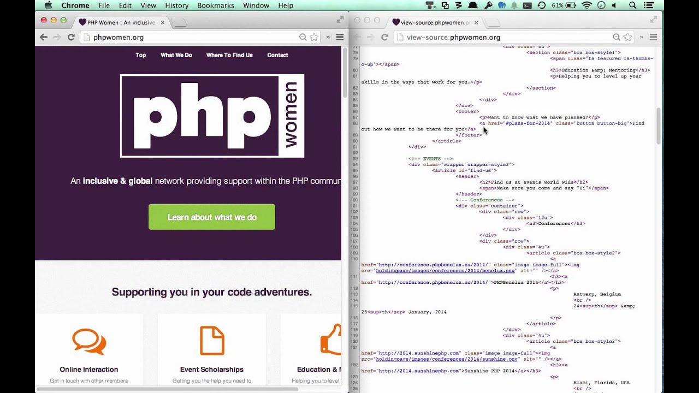Reload the phpwomen.org page
Screen dimensions: 699x393
(71, 37)
